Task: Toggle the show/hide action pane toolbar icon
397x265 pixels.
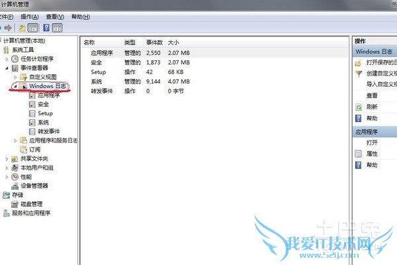Action: [57, 28]
